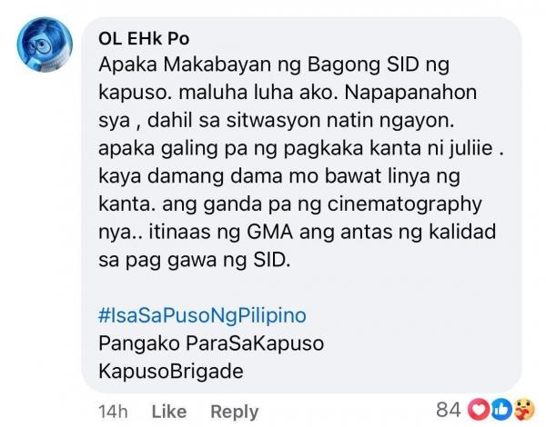This screenshot has height=427, width=546.
Task: Reply to the OL EHk Po comment
Action: click(x=235, y=412)
